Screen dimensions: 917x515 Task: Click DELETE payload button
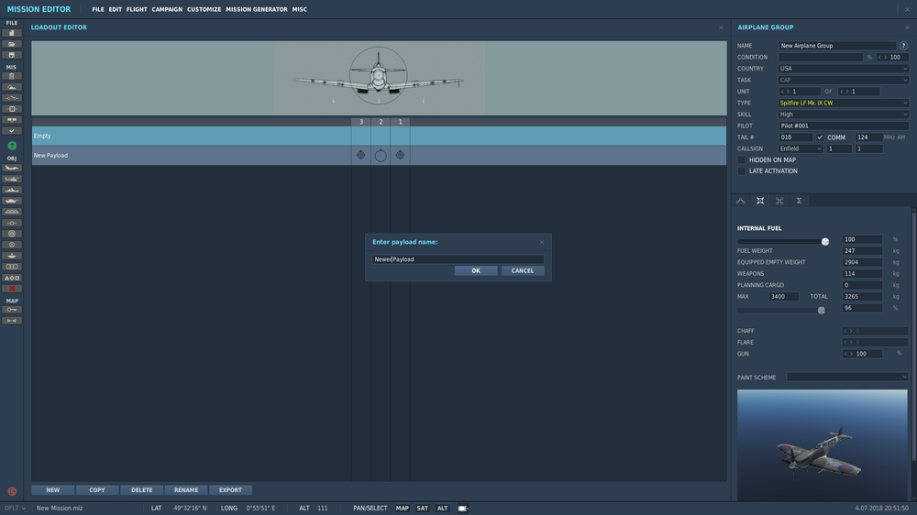pos(141,490)
